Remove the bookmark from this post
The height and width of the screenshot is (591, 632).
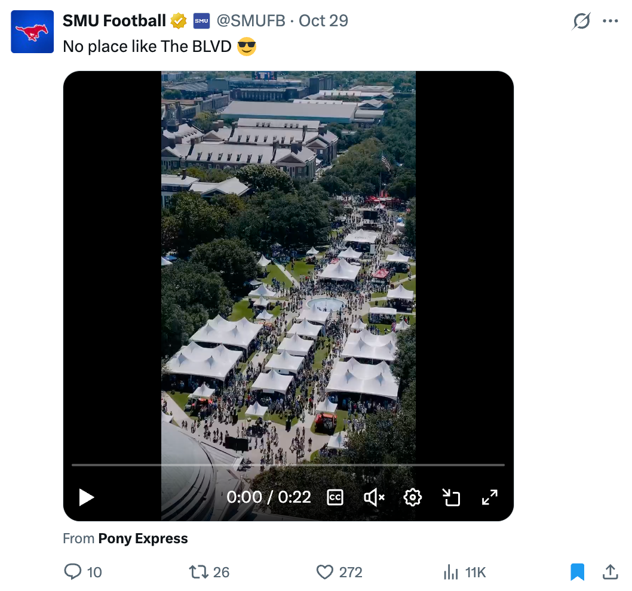(x=577, y=572)
